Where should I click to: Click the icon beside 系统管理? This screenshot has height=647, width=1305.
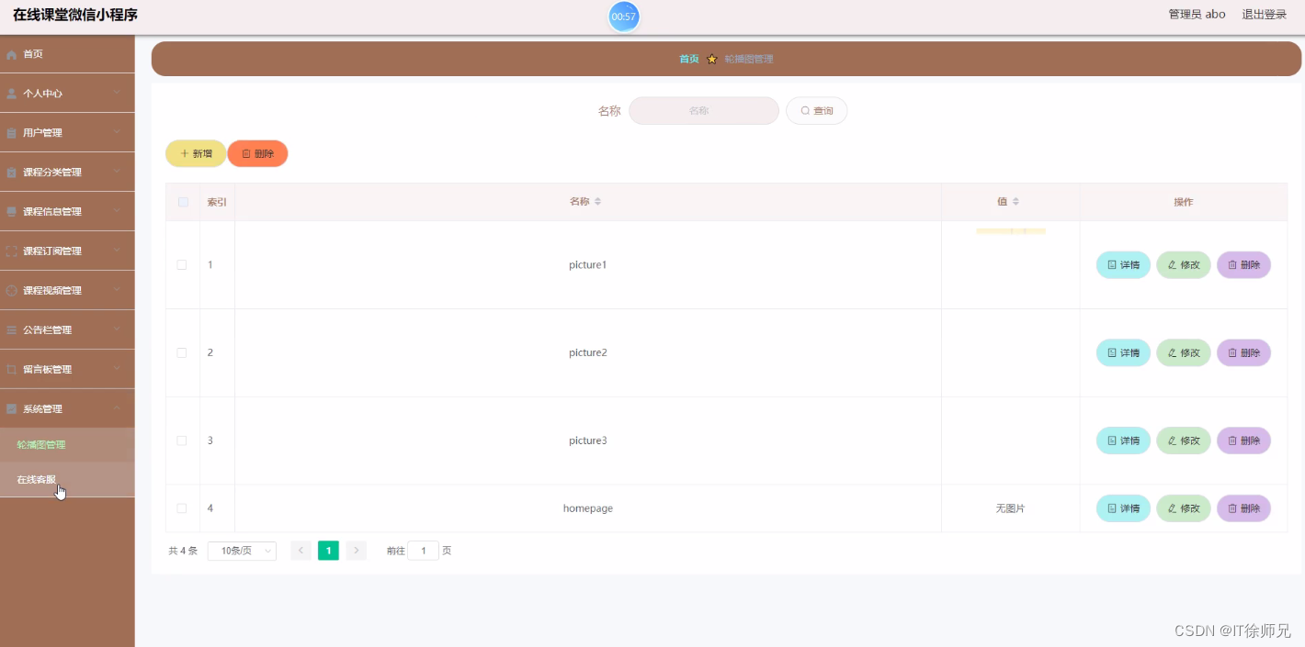tap(12, 409)
